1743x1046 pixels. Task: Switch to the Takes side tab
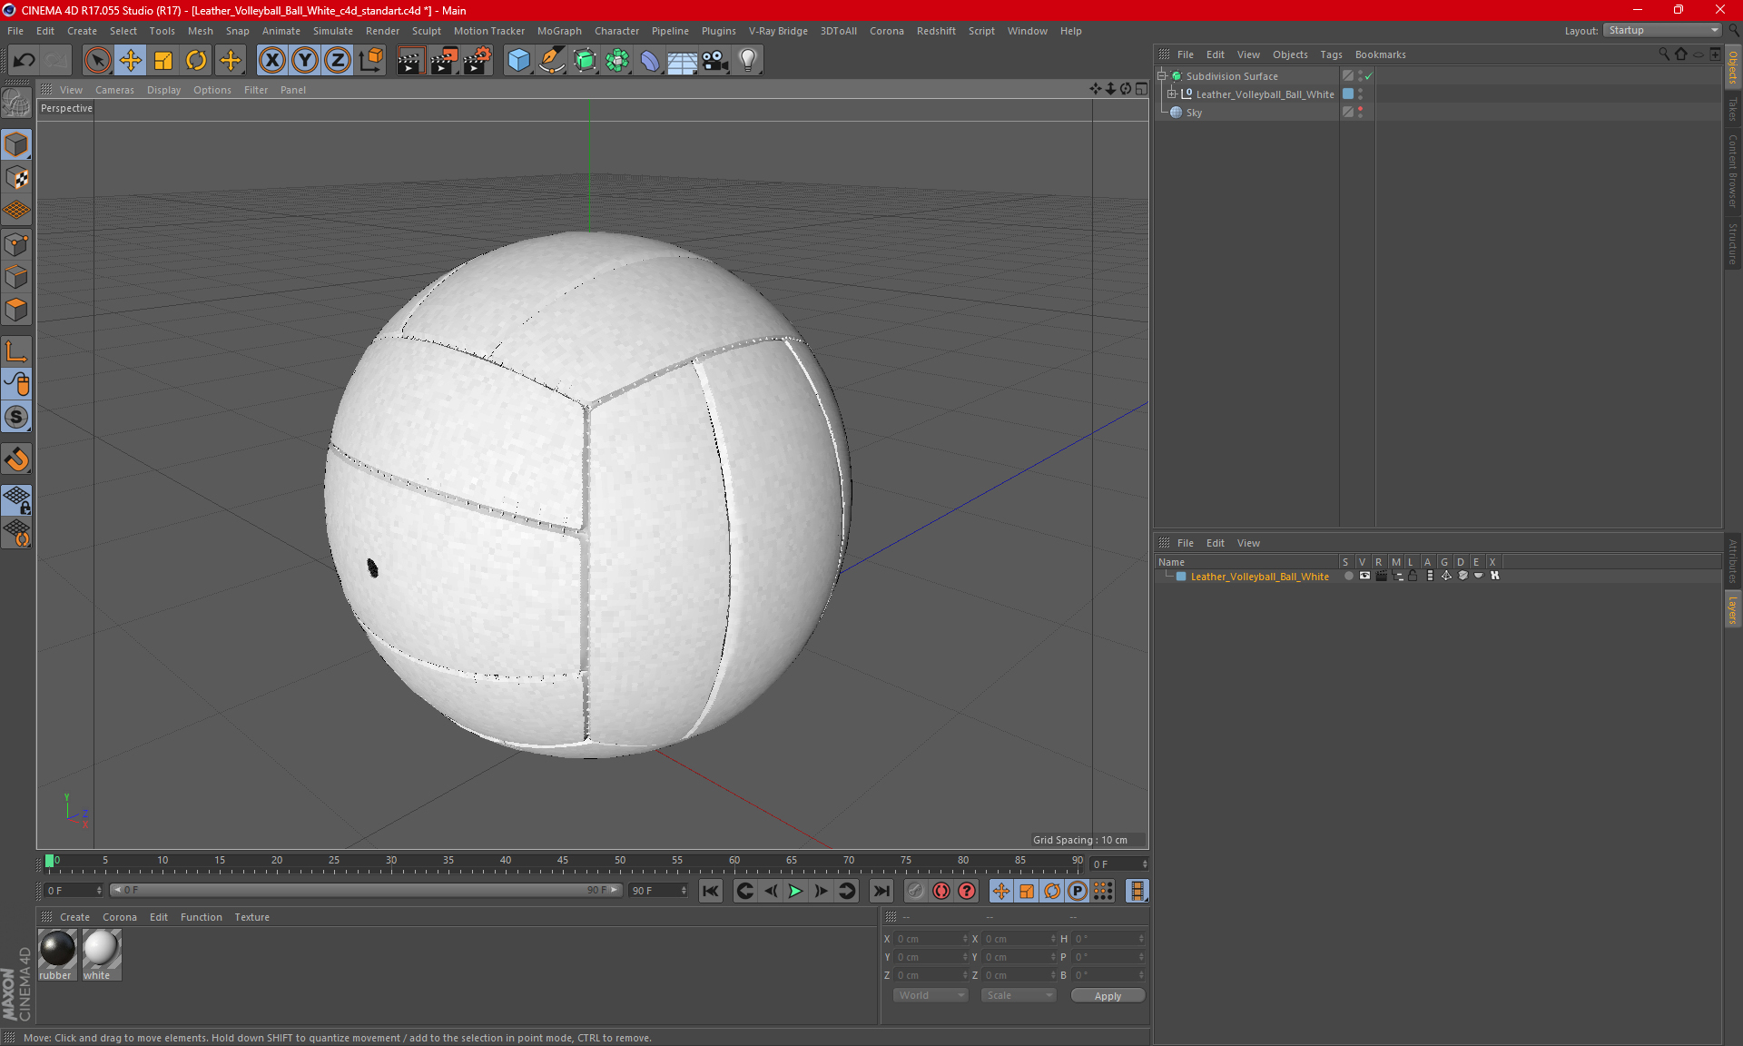pos(1733,109)
